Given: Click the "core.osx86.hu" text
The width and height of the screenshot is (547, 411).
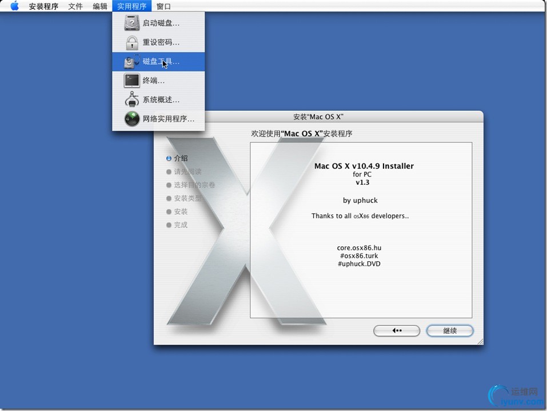Looking at the screenshot, I should pyautogui.click(x=359, y=248).
